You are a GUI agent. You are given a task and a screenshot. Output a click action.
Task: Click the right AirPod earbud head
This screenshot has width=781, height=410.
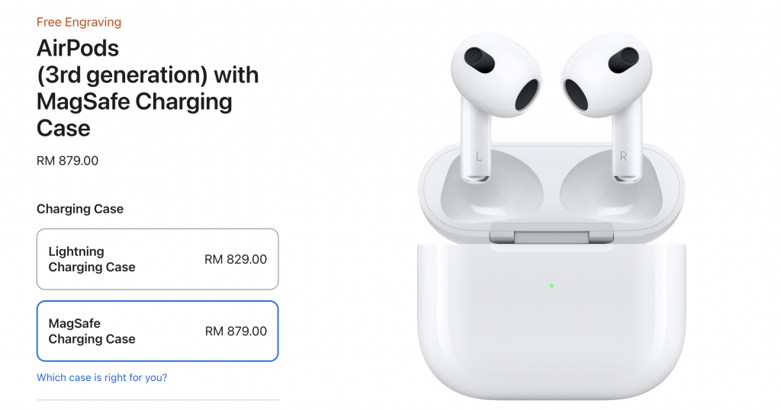click(x=606, y=75)
